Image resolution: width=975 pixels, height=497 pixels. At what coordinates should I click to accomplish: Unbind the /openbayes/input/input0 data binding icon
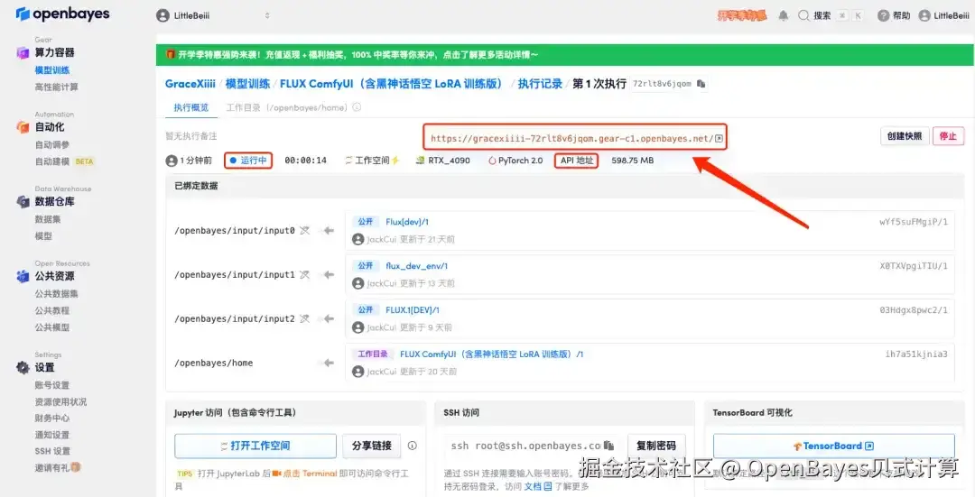click(304, 231)
